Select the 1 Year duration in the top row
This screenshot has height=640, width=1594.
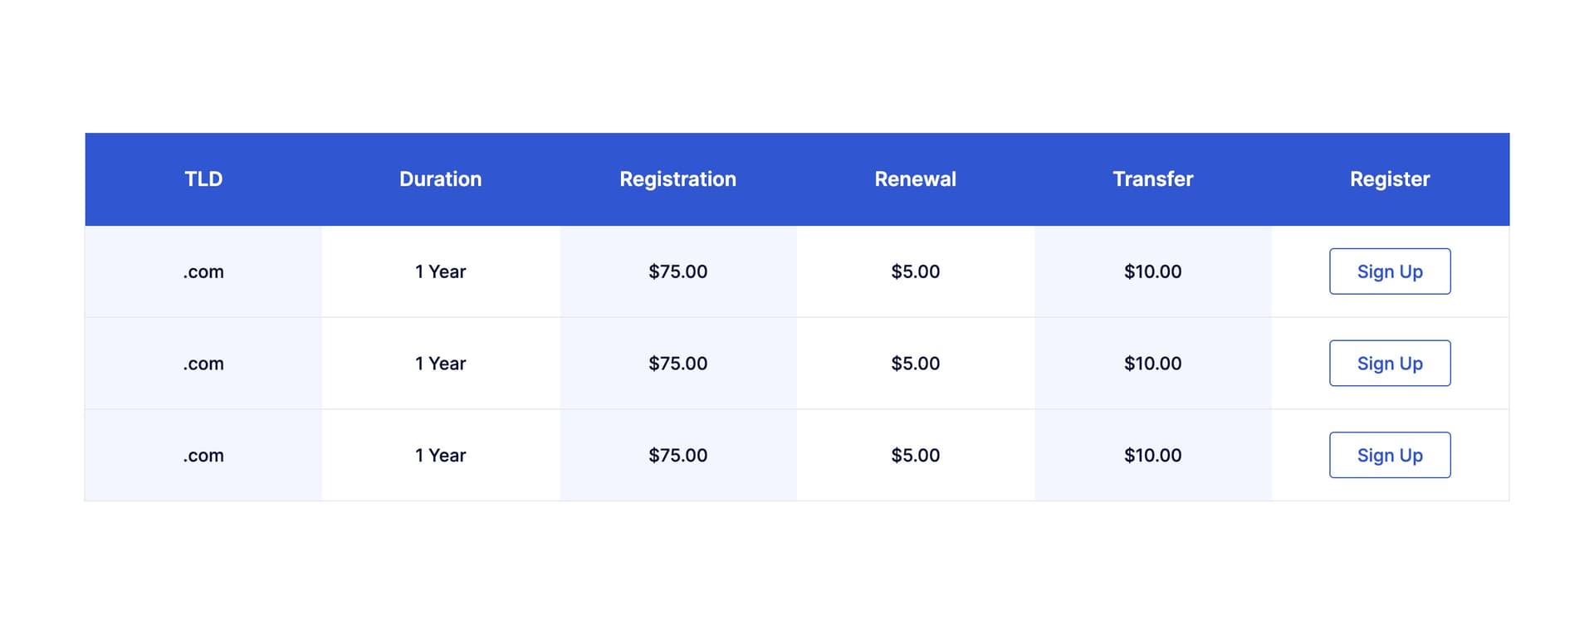(441, 271)
